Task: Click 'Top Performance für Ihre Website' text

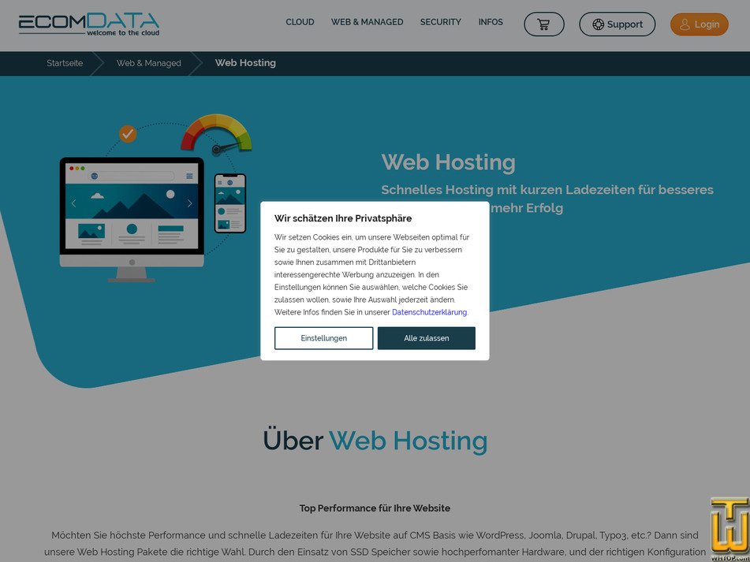Action: point(375,508)
